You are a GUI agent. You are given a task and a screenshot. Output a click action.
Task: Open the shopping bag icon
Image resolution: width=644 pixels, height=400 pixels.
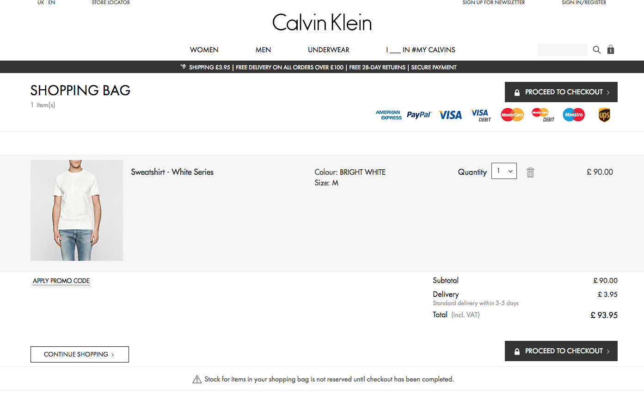click(610, 49)
